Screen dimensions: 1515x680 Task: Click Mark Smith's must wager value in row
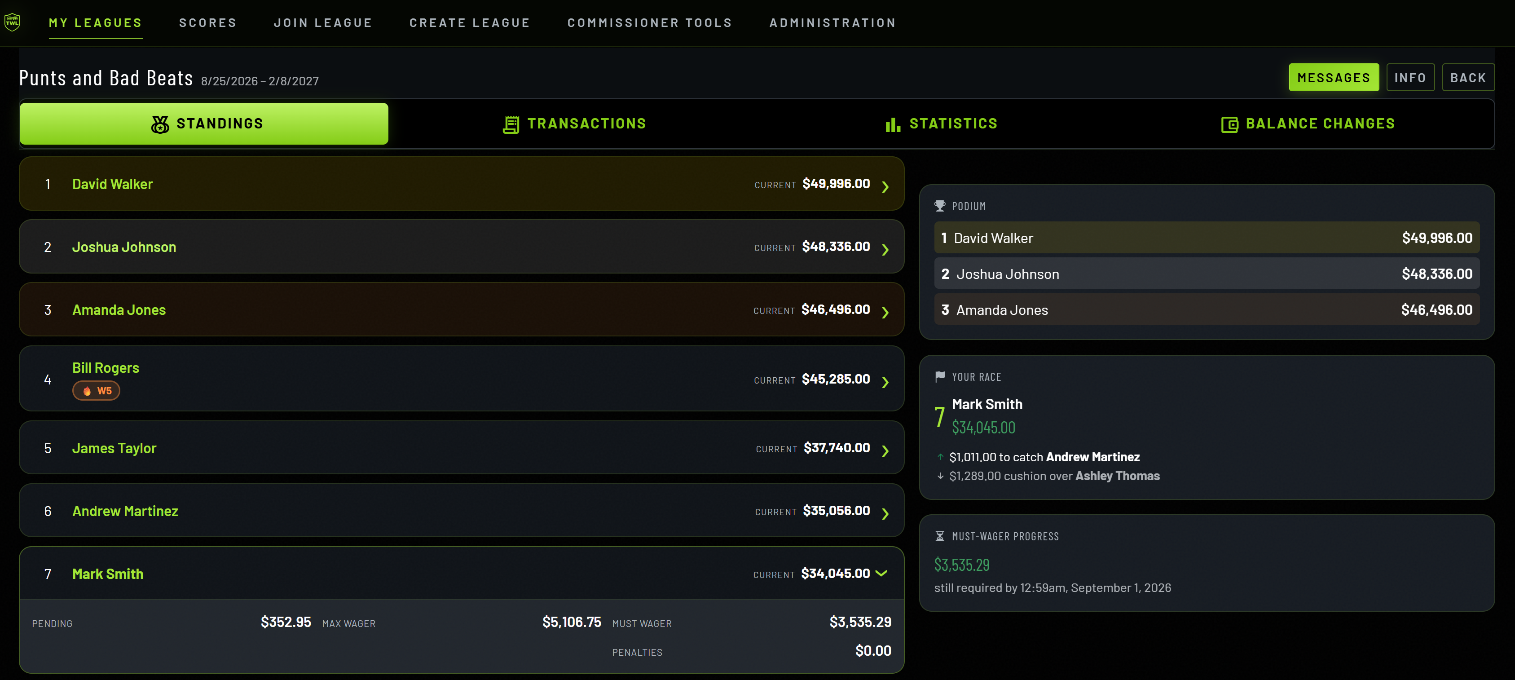pos(860,622)
